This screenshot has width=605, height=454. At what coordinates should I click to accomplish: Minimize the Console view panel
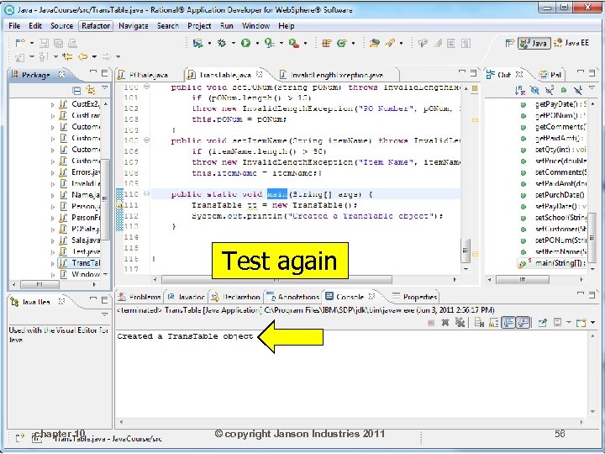tap(580, 293)
